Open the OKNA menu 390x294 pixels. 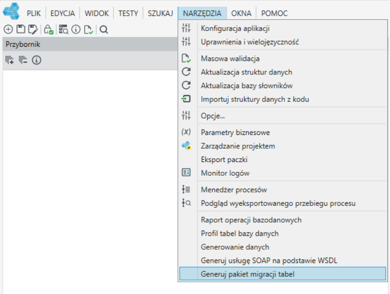[x=241, y=13]
